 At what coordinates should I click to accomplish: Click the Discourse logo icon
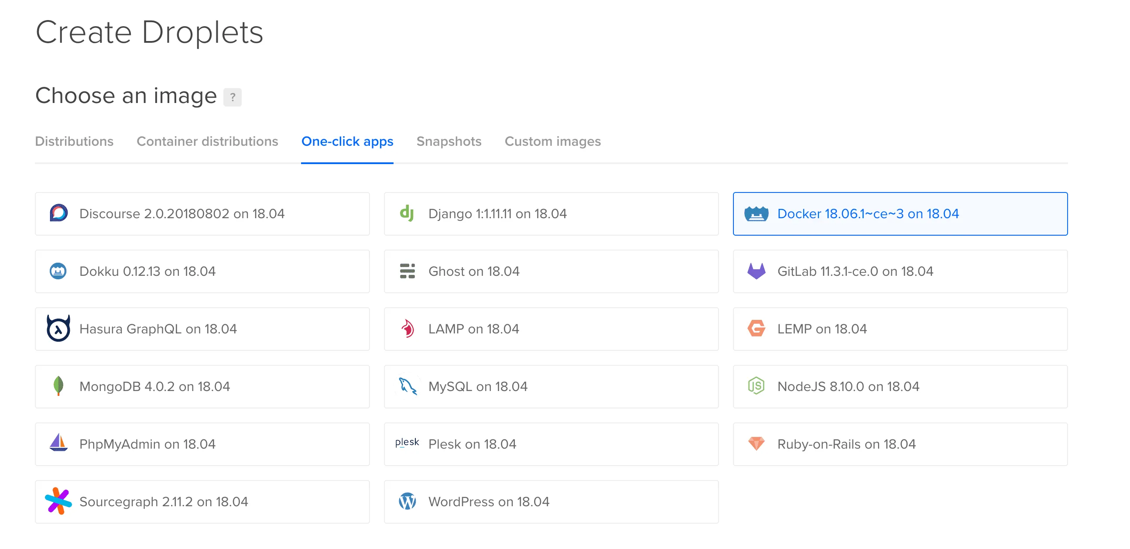[x=58, y=213]
